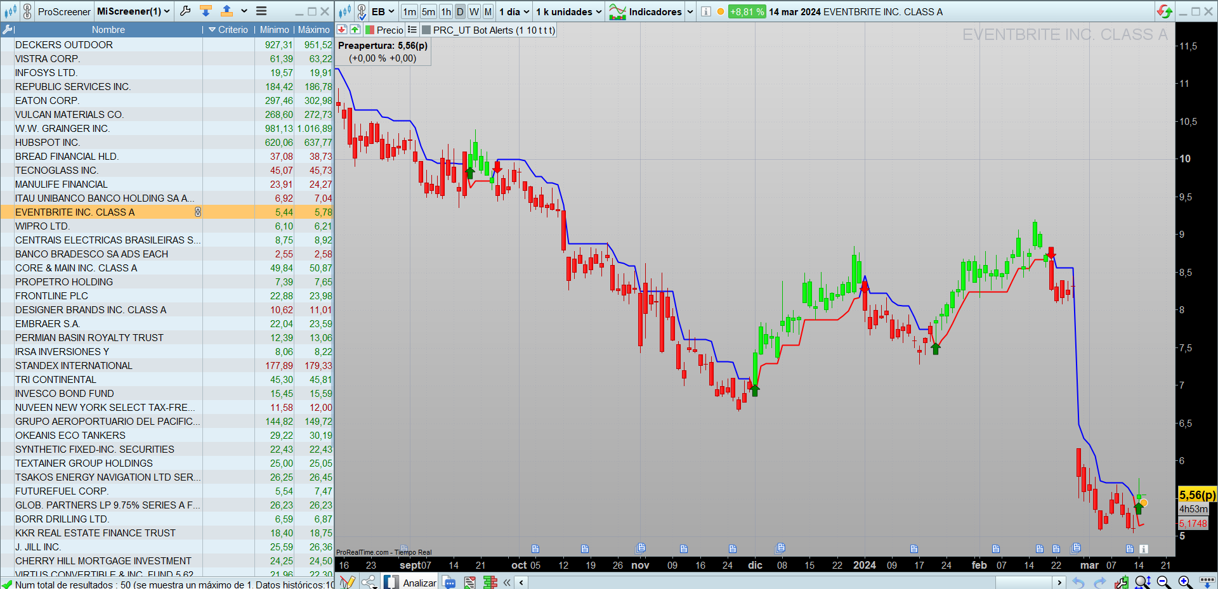Open the ProScreener hamburger menu
Image resolution: width=1218 pixels, height=589 pixels.
click(261, 11)
